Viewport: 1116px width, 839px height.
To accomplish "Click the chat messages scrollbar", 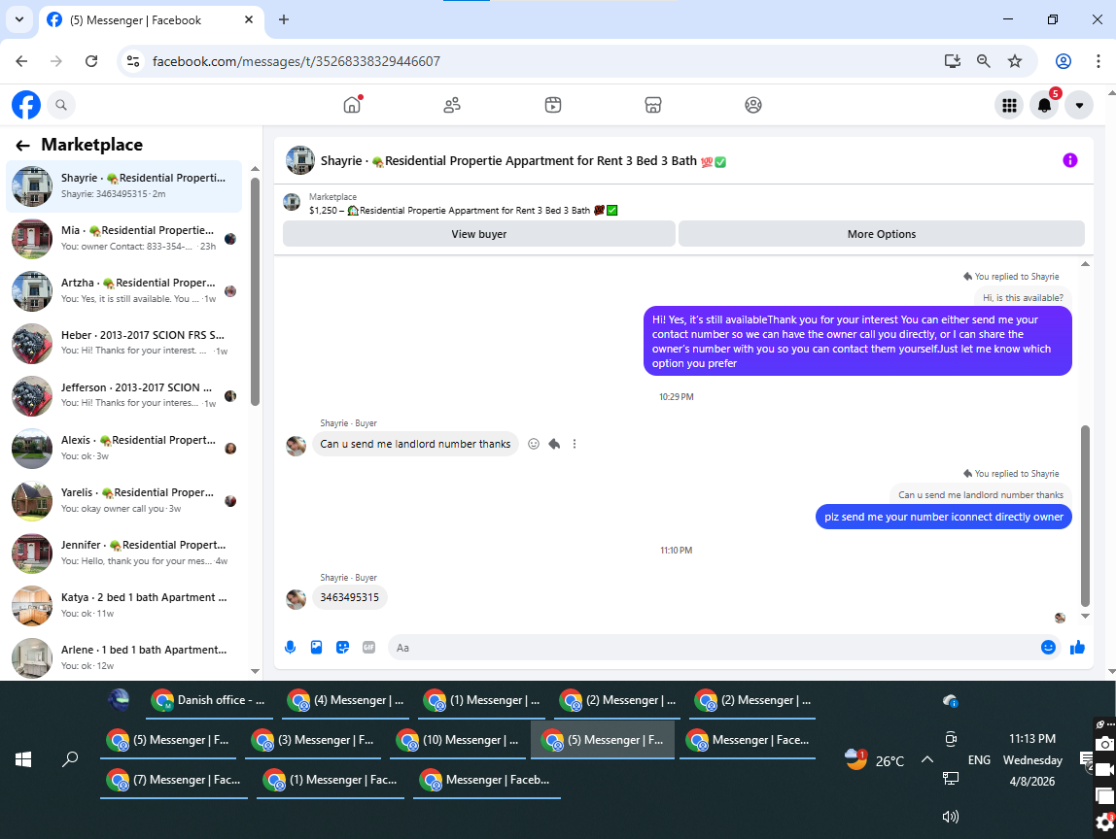I will pos(1085,516).
